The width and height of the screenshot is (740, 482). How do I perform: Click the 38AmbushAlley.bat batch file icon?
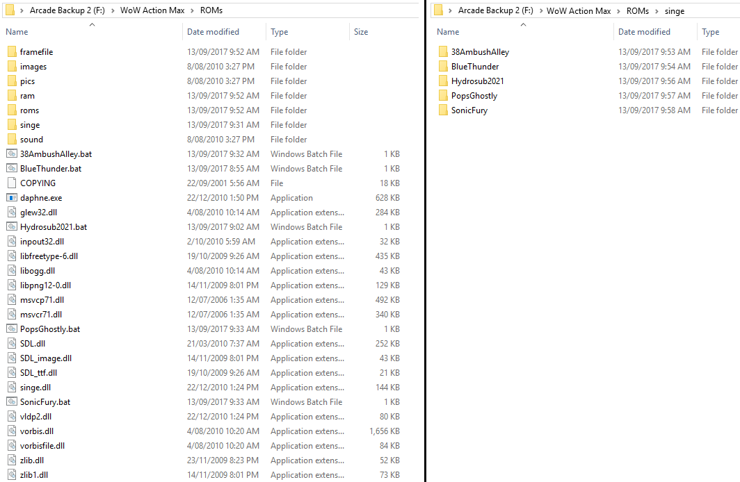click(x=12, y=153)
